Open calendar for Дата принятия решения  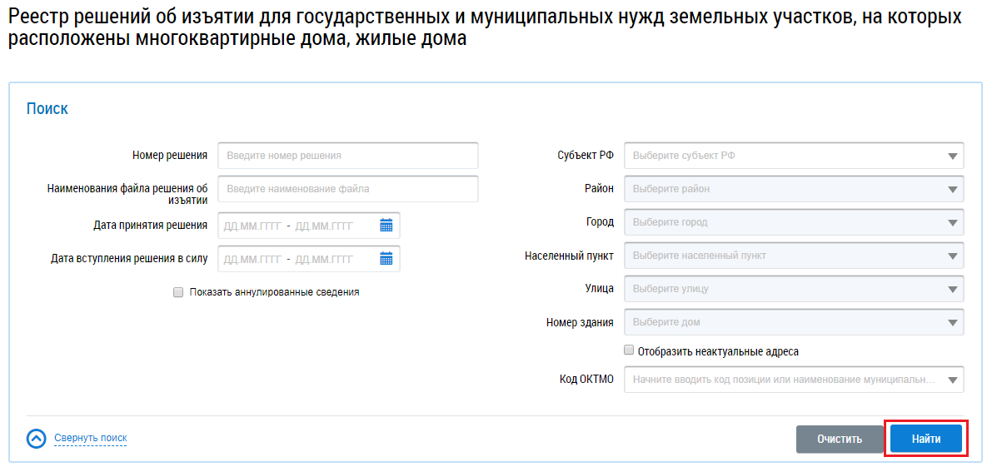tap(386, 226)
